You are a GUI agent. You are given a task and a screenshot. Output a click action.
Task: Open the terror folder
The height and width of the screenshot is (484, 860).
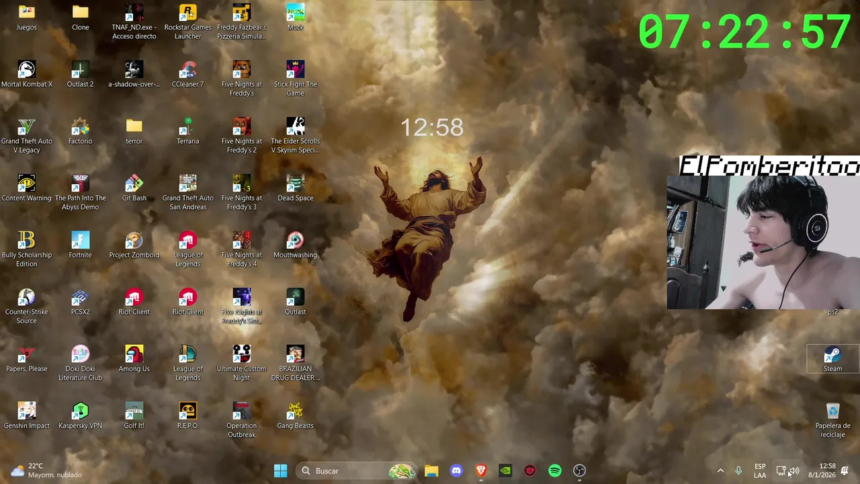pyautogui.click(x=134, y=132)
